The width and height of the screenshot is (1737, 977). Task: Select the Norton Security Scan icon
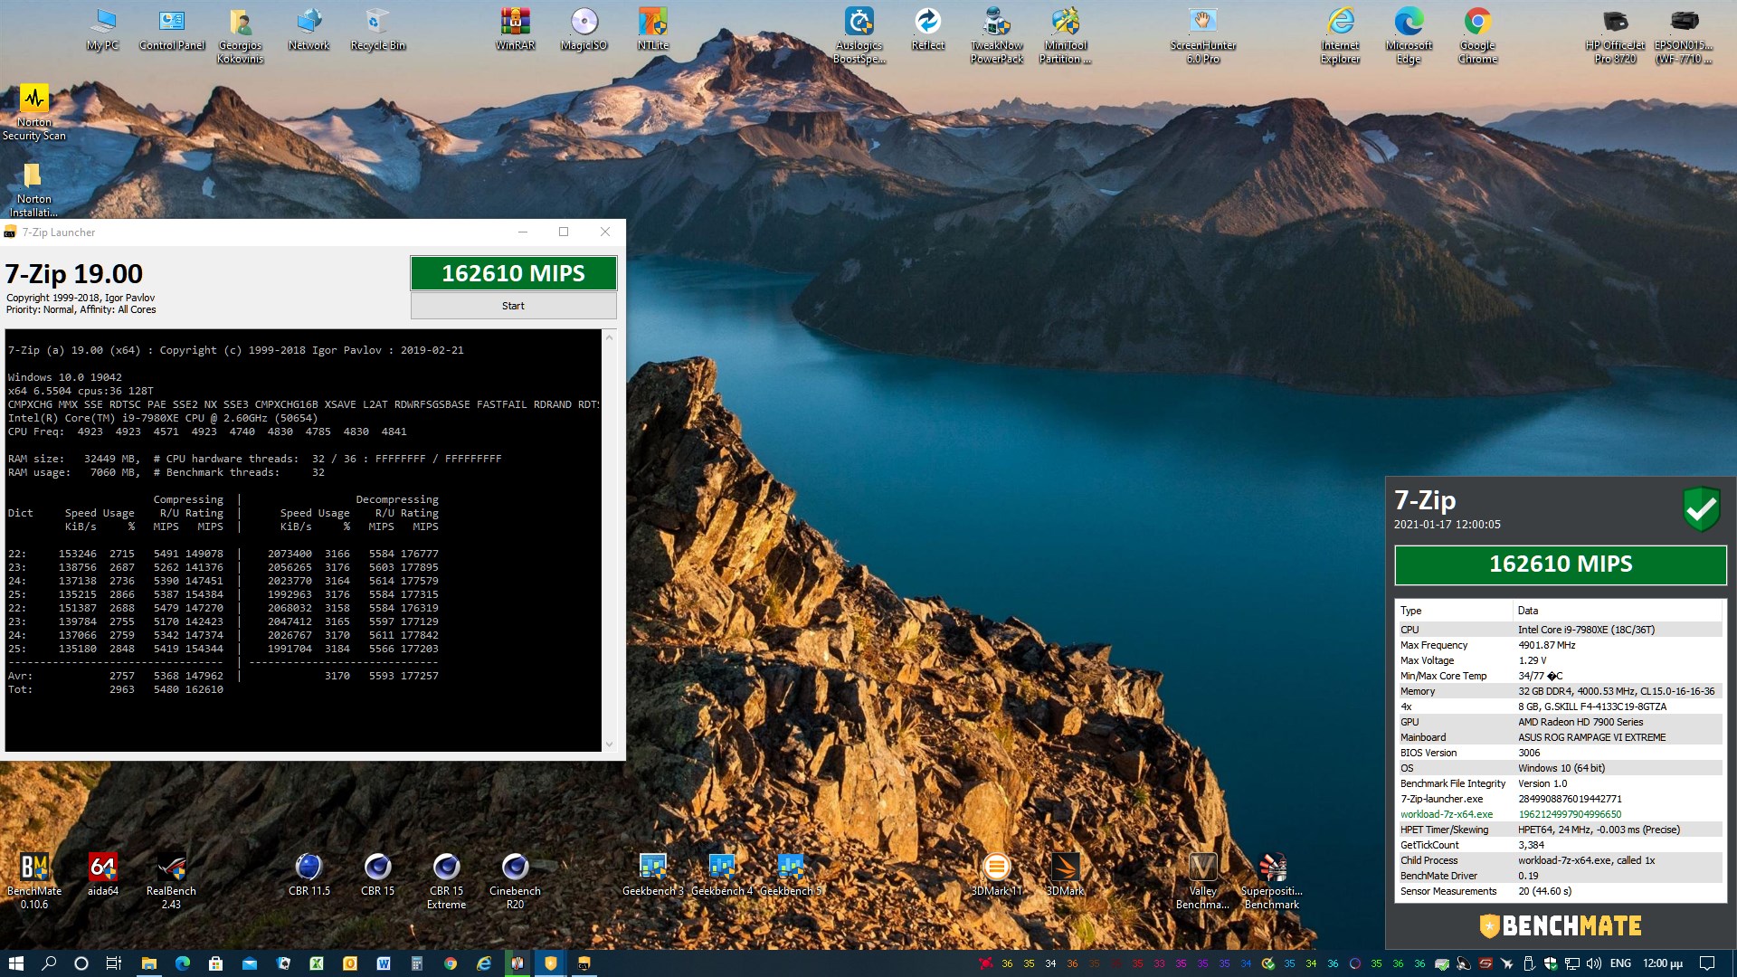pos(34,112)
